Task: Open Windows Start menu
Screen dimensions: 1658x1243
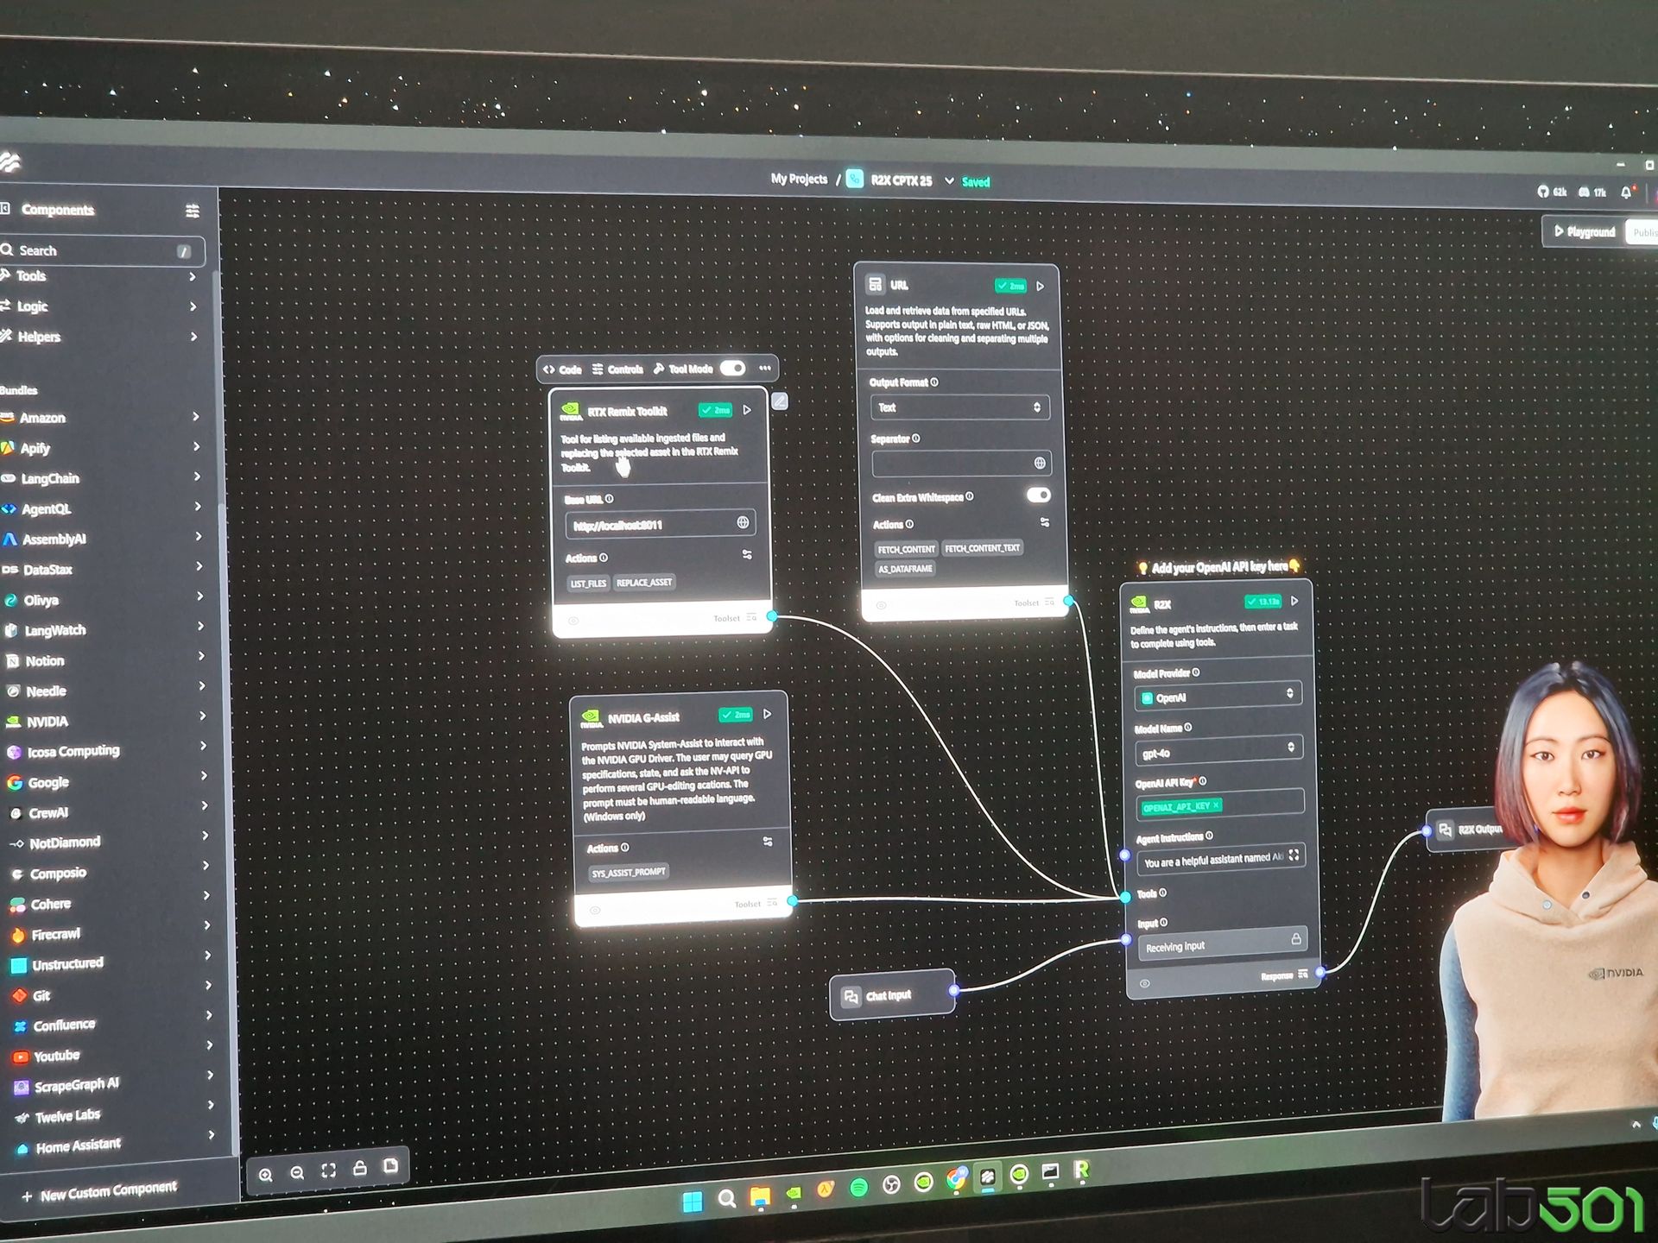Action: coord(693,1202)
